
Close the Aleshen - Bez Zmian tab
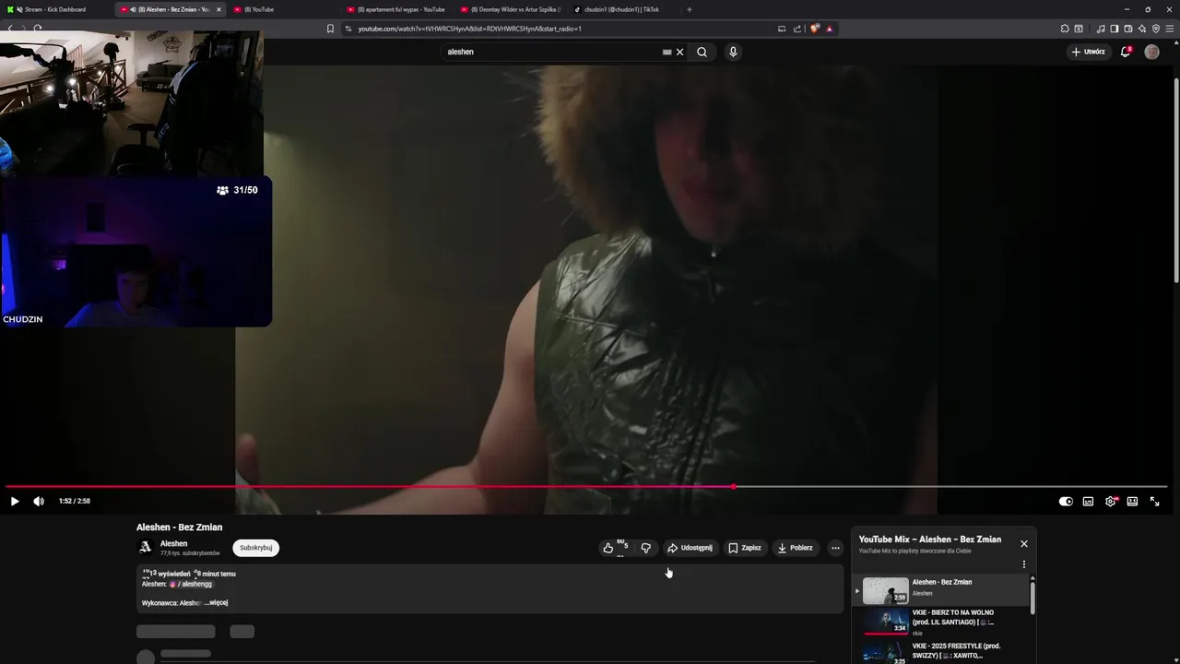pyautogui.click(x=218, y=9)
